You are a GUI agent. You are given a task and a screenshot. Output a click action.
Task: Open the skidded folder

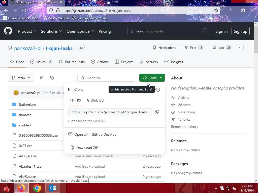(25, 125)
